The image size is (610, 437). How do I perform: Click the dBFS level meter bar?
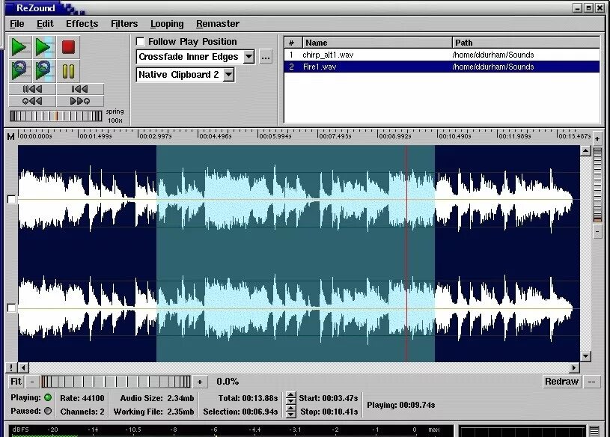point(231,431)
